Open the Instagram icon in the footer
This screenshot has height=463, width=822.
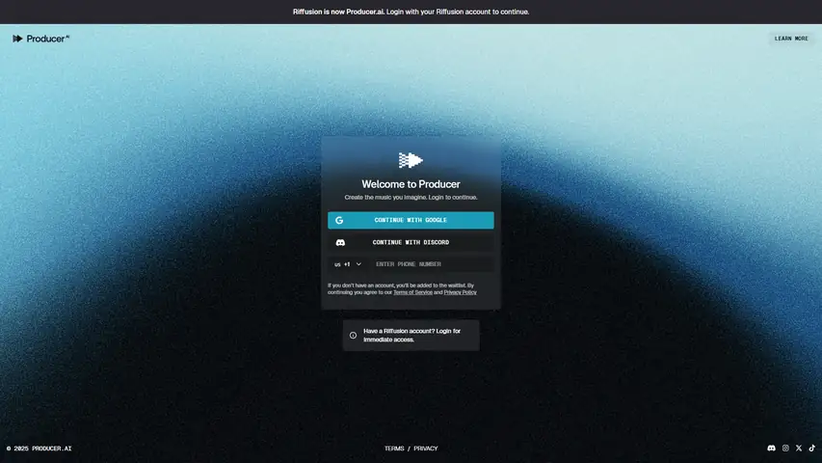[x=785, y=448]
